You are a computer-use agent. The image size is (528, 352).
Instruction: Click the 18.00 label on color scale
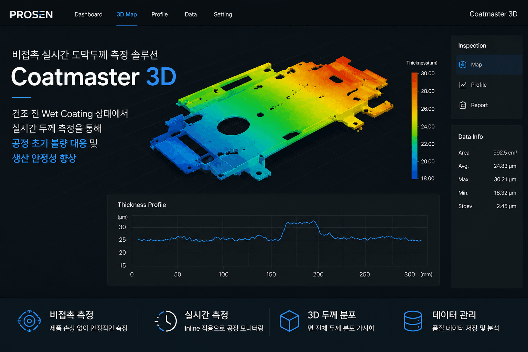coord(428,178)
